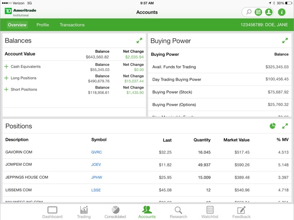Tap the green document list icon in header

click(258, 12)
